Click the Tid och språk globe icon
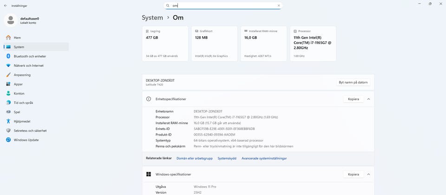Screen dimensions: 446x195 (8, 103)
